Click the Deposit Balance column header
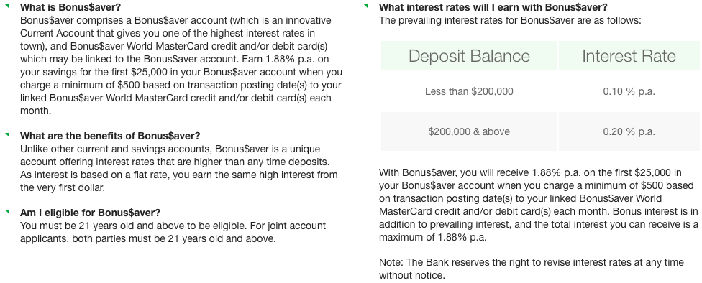Image resolution: width=702 pixels, height=283 pixels. pyautogui.click(x=469, y=56)
